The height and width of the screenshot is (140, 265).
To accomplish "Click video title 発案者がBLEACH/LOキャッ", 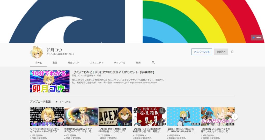I will click(x=79, y=130).
